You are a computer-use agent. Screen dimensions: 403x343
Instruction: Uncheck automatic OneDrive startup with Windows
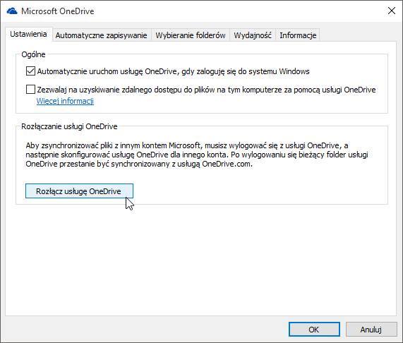click(x=30, y=71)
